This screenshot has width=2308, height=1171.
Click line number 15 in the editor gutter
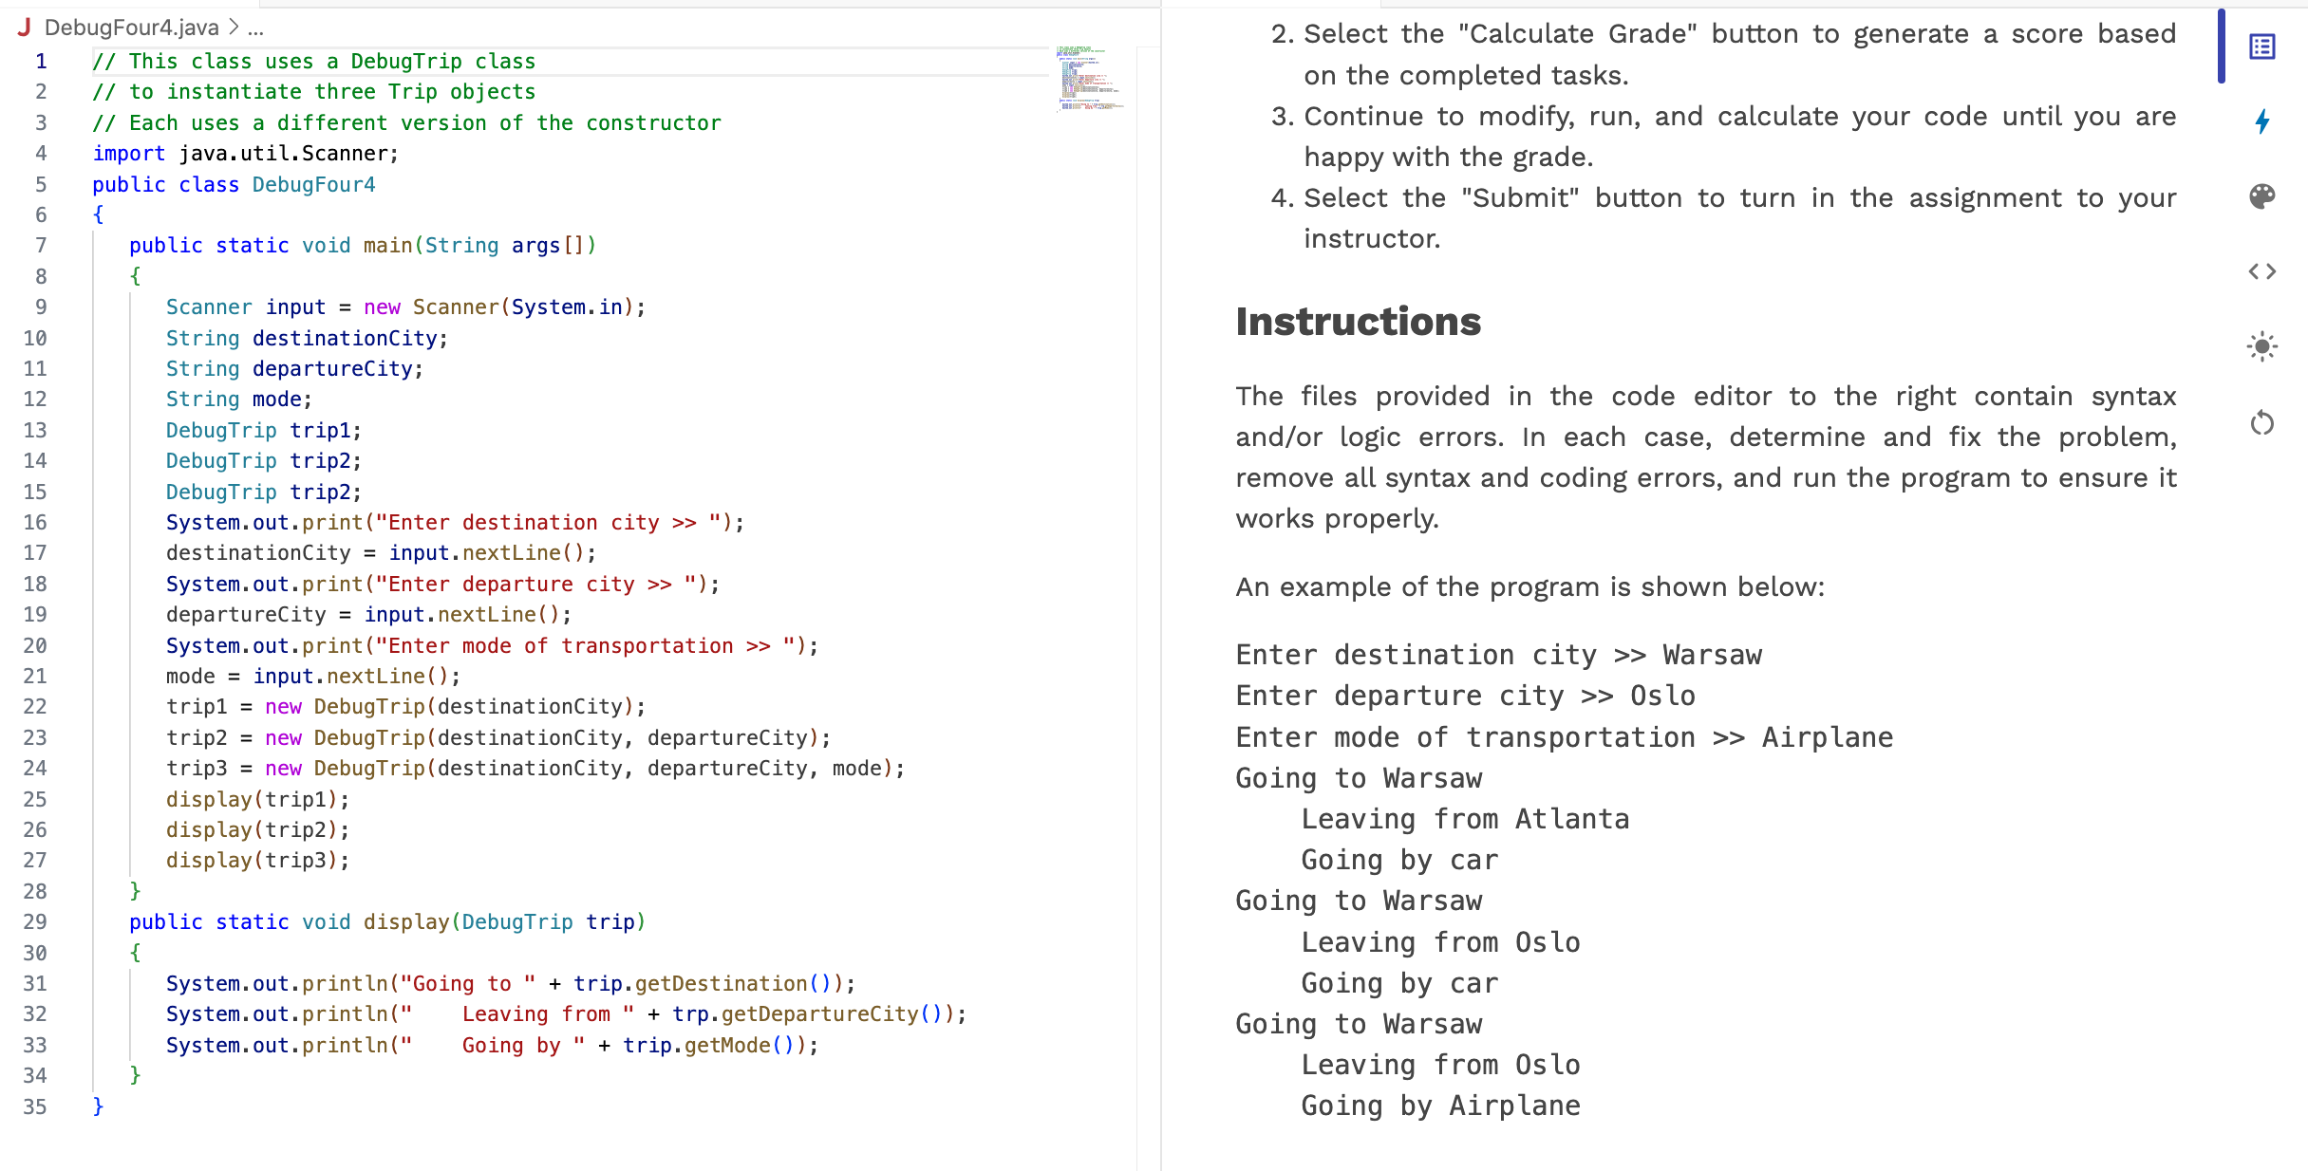coord(35,492)
